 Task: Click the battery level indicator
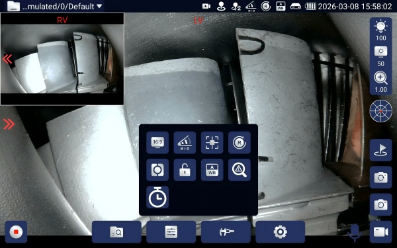(x=310, y=7)
